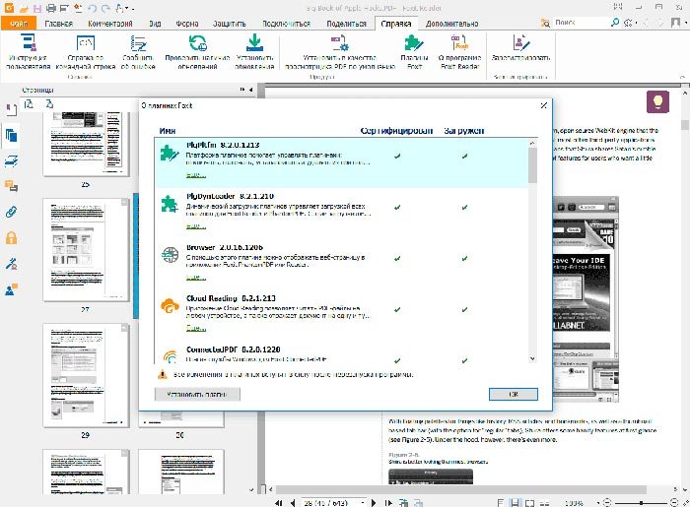Screen dimensions: 690x507
Task: Select page 29 thumbnail in pages panel
Action: point(86,376)
